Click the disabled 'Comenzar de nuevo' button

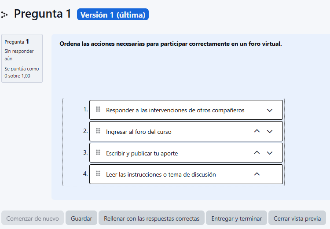[x=33, y=218]
